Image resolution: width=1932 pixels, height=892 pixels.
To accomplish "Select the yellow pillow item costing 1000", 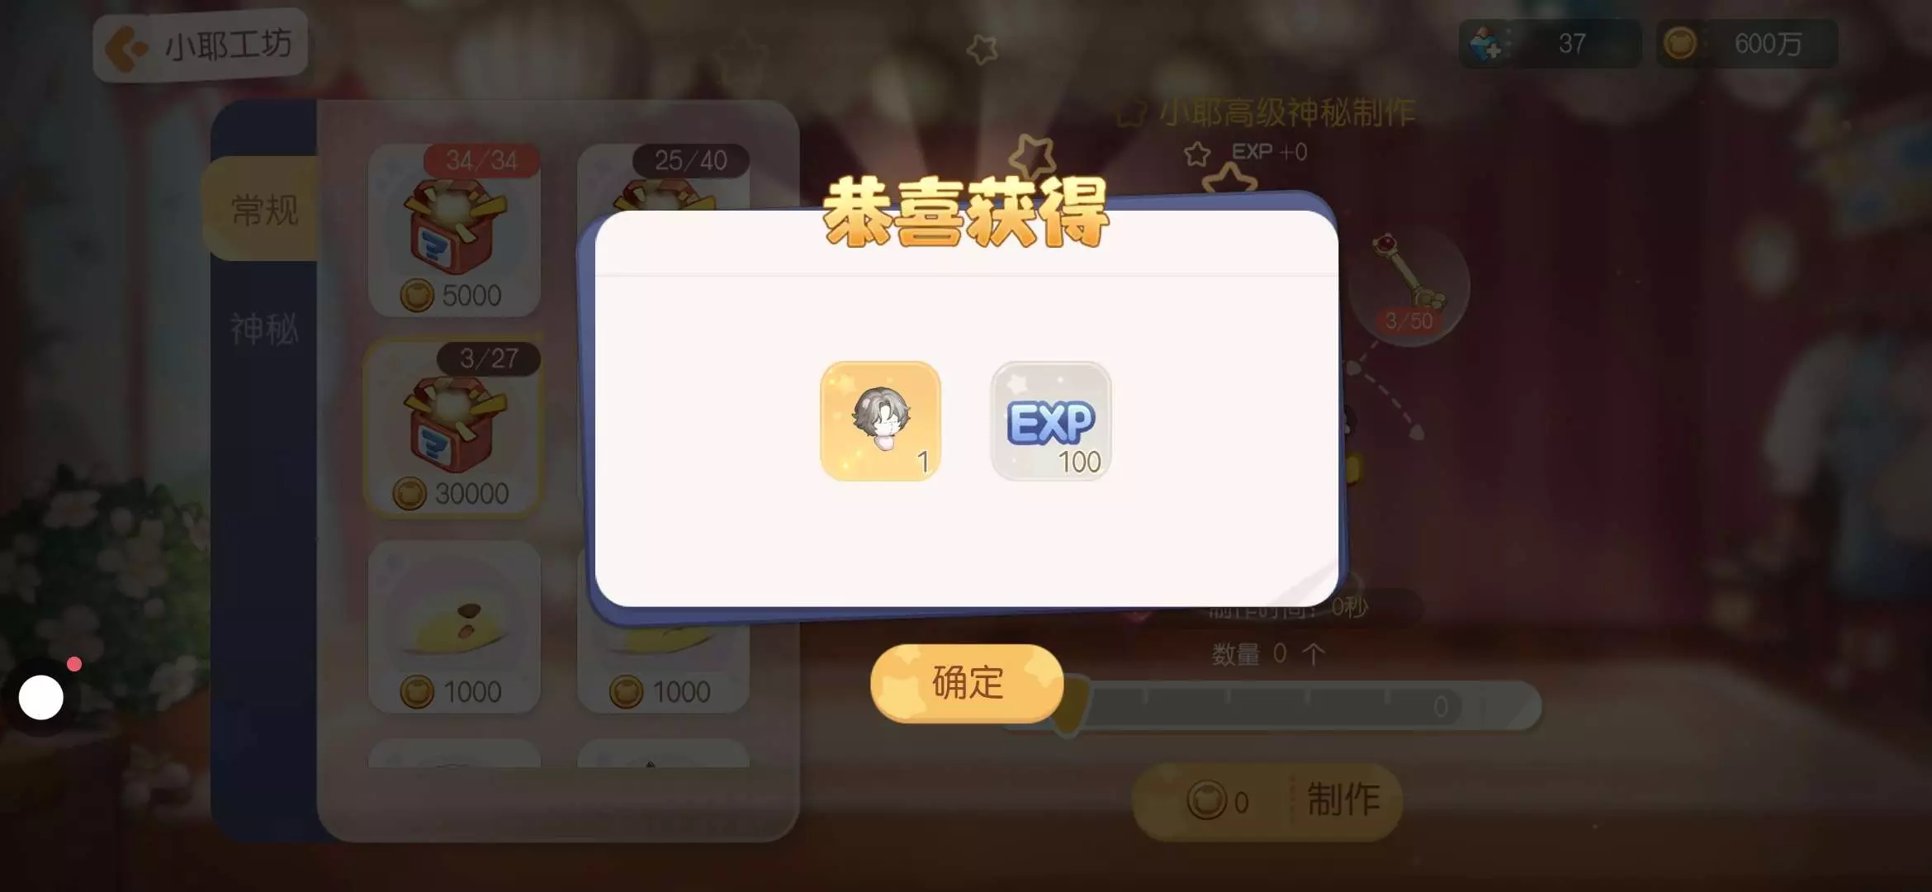I will [x=454, y=627].
